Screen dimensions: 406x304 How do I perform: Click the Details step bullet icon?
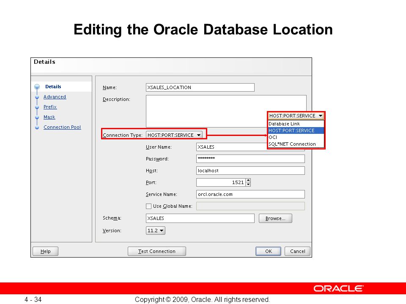pyautogui.click(x=37, y=87)
